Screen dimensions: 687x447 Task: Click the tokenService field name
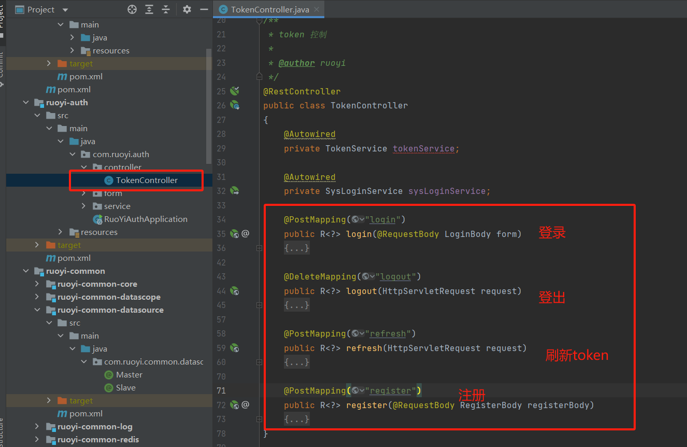pyautogui.click(x=423, y=148)
